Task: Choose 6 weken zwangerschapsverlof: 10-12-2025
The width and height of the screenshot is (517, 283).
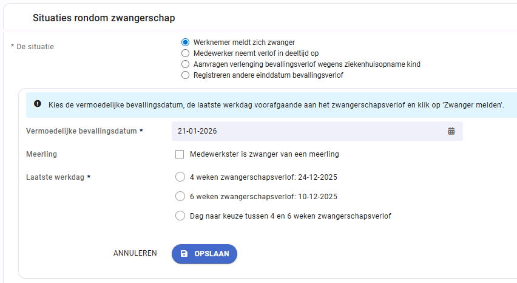Action: point(180,196)
